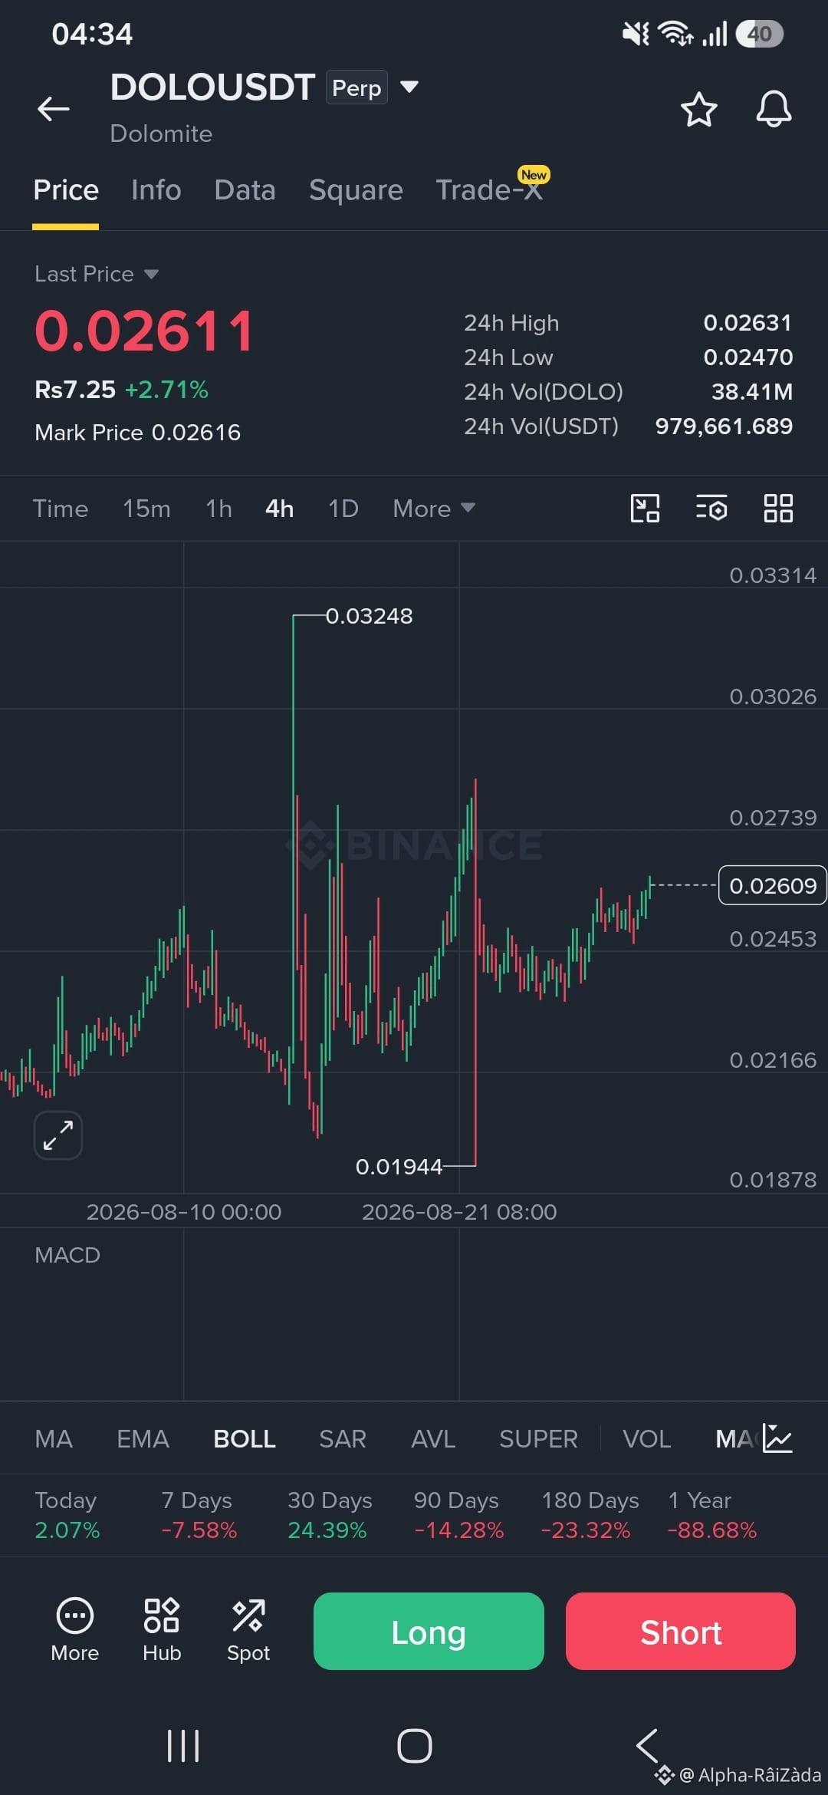
Task: Open the Data tab
Action: (245, 189)
